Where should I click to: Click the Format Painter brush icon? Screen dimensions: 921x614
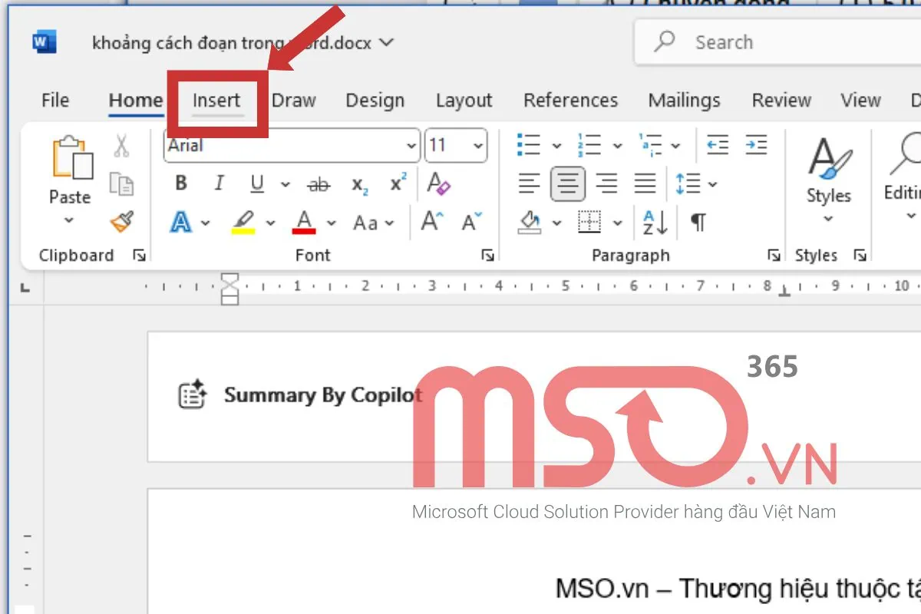pyautogui.click(x=121, y=222)
